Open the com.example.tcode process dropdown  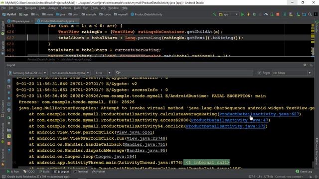click(70, 73)
